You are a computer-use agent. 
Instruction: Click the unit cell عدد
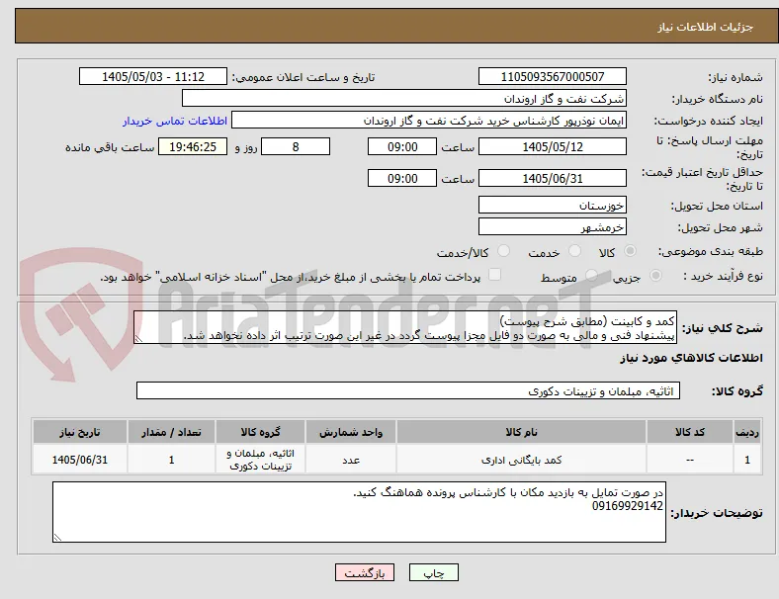351,460
